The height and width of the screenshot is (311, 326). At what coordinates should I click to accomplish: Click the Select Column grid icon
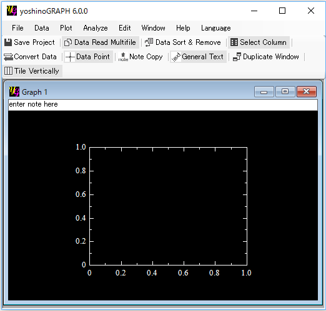(x=234, y=42)
